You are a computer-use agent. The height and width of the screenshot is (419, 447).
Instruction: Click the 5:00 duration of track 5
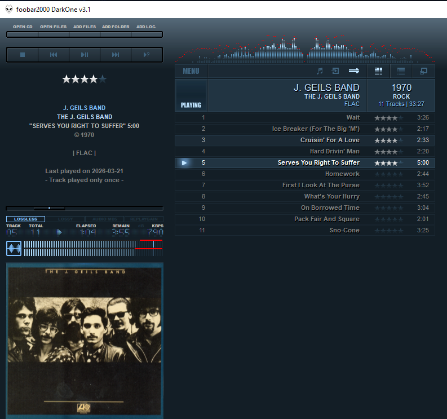423,162
